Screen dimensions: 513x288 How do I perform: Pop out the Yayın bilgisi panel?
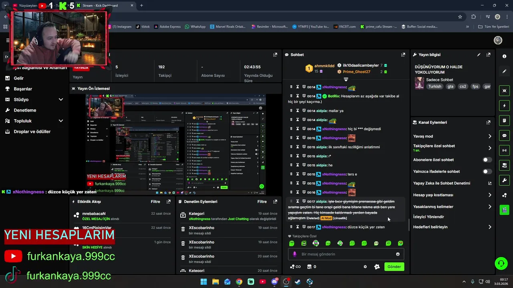pos(488,55)
